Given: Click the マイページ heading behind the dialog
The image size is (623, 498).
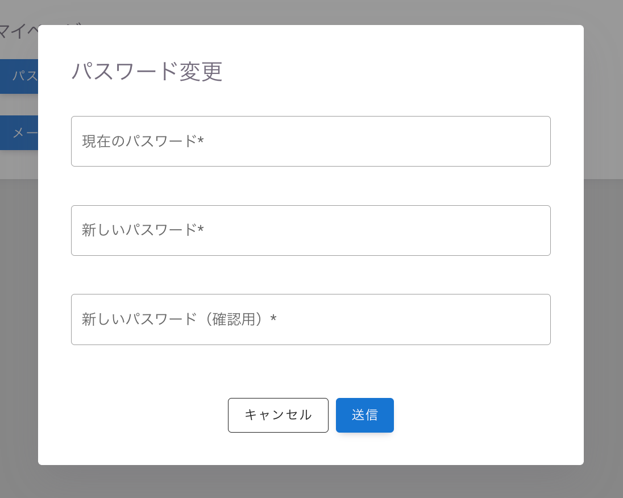Looking at the screenshot, I should tap(17, 32).
